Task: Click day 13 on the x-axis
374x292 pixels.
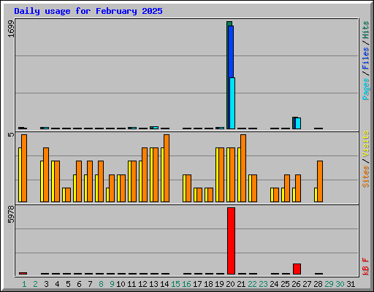Action: tap(153, 284)
